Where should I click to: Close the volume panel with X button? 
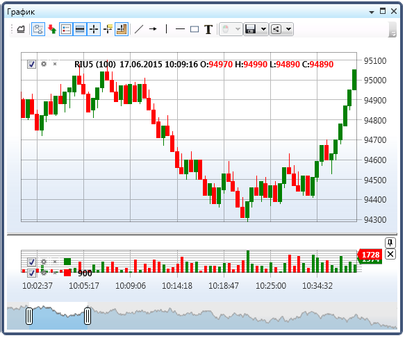[390, 254]
